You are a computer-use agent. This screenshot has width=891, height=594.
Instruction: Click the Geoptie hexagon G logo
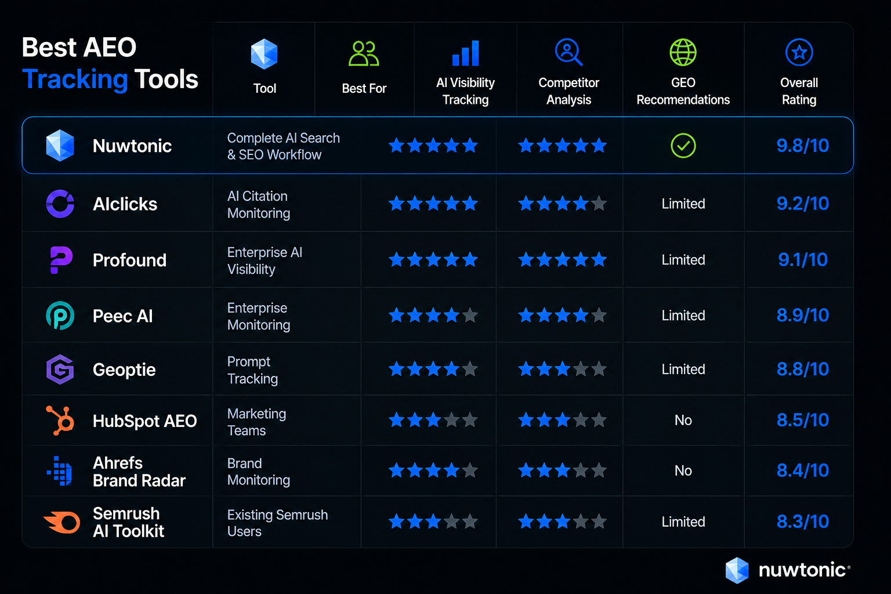[60, 370]
